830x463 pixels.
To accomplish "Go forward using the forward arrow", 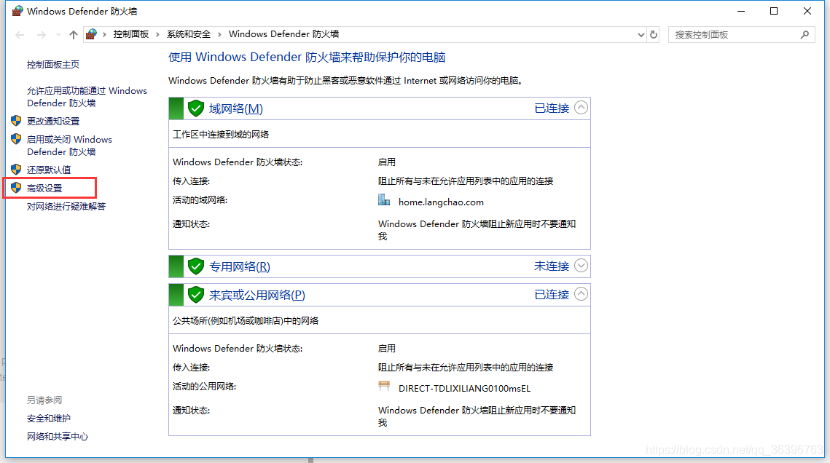I will 42,35.
